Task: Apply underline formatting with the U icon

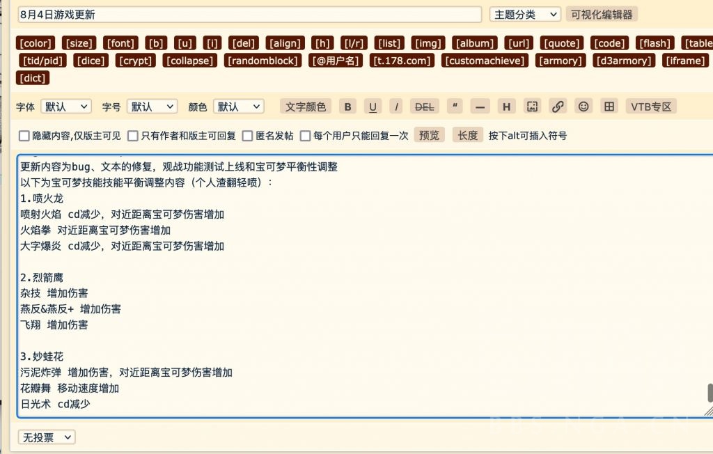Action: [x=373, y=106]
